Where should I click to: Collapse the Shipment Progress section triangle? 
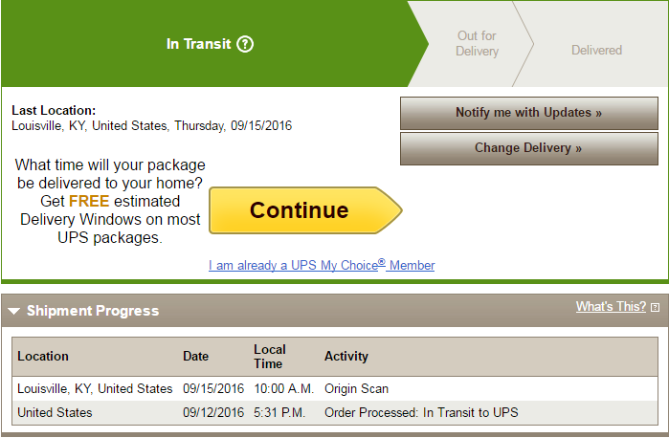[x=13, y=311]
